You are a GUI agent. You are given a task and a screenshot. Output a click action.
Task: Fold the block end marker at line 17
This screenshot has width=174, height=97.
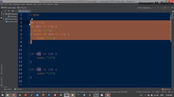click(29, 77)
